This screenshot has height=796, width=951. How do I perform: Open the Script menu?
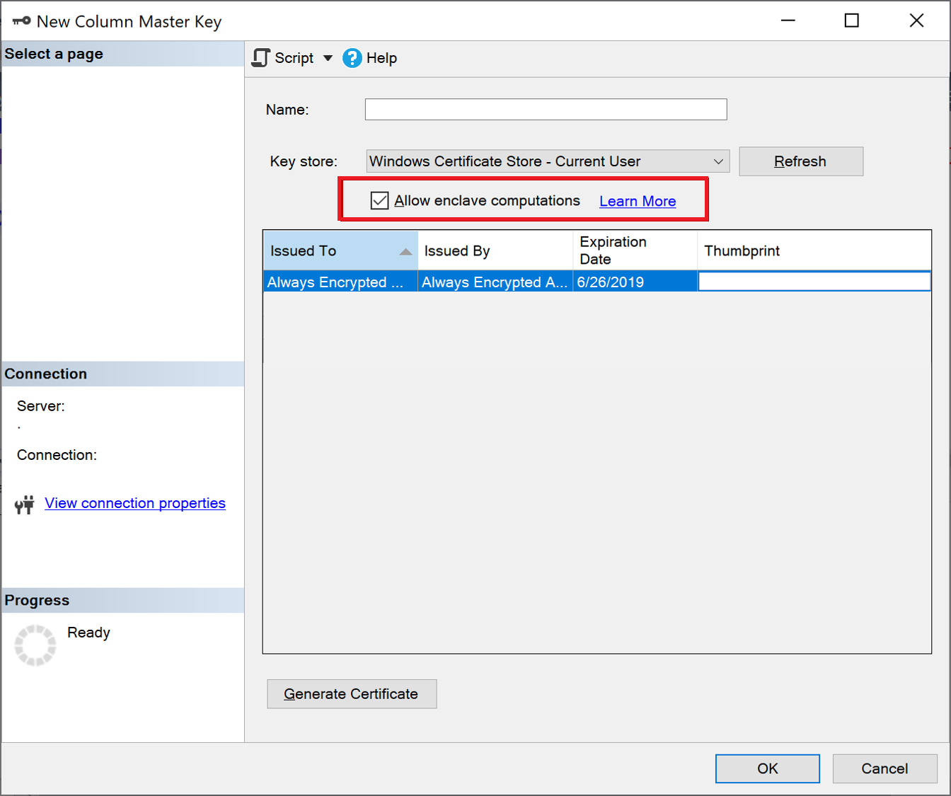pos(294,57)
